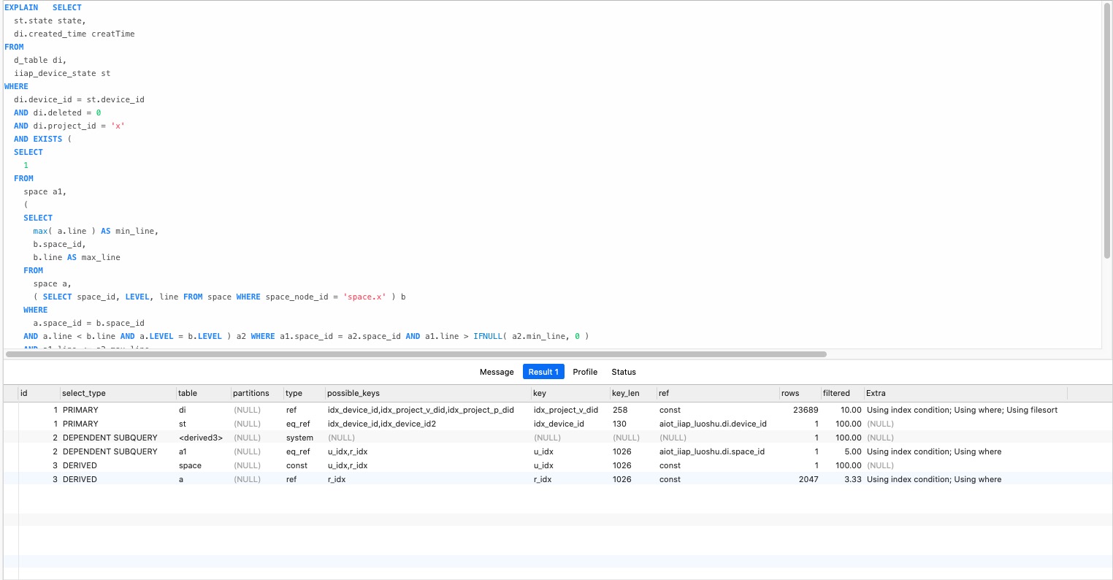
Task: Click the EXPLAIN keyword in the editor
Action: tap(21, 7)
